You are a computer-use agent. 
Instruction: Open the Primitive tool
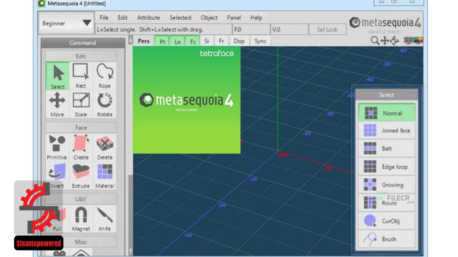57,147
